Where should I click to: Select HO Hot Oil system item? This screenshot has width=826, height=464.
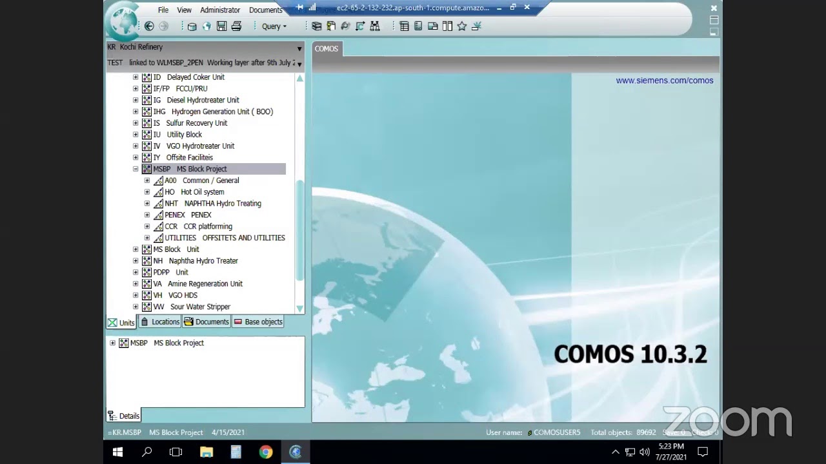tap(194, 192)
